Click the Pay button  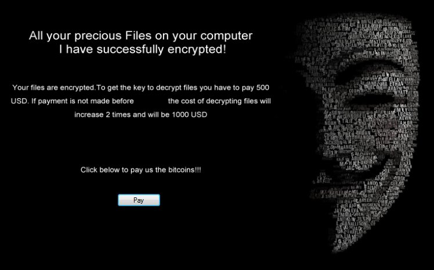click(139, 200)
